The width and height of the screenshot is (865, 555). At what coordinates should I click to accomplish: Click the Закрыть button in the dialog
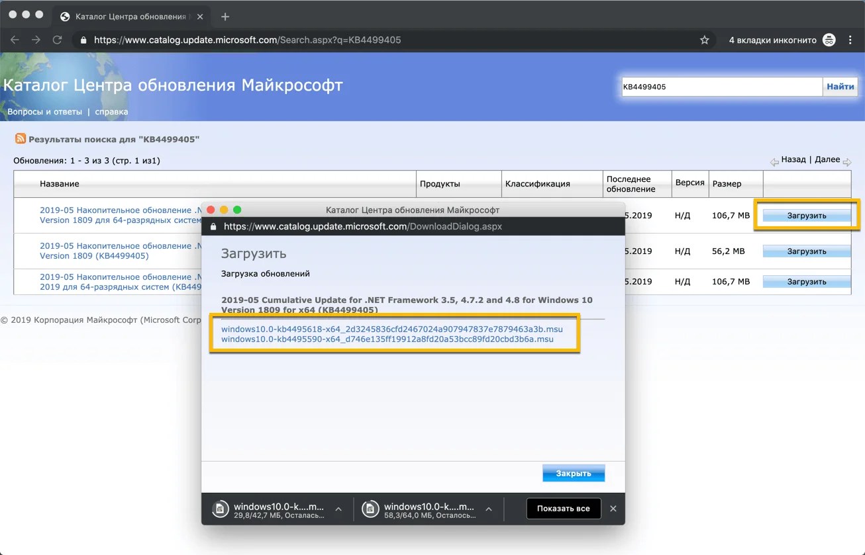coord(574,474)
